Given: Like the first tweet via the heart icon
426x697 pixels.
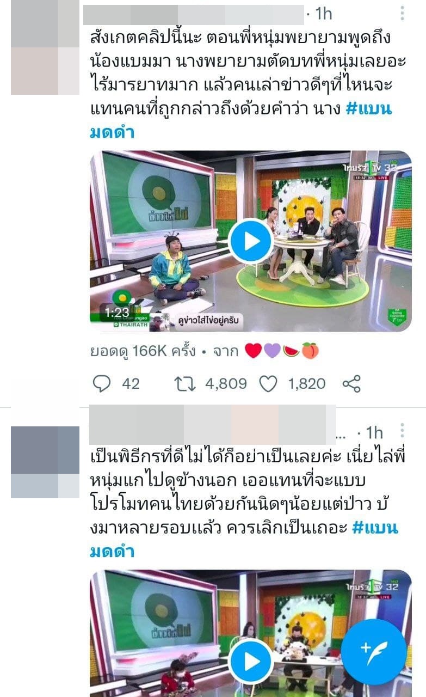Looking at the screenshot, I should pyautogui.click(x=268, y=384).
